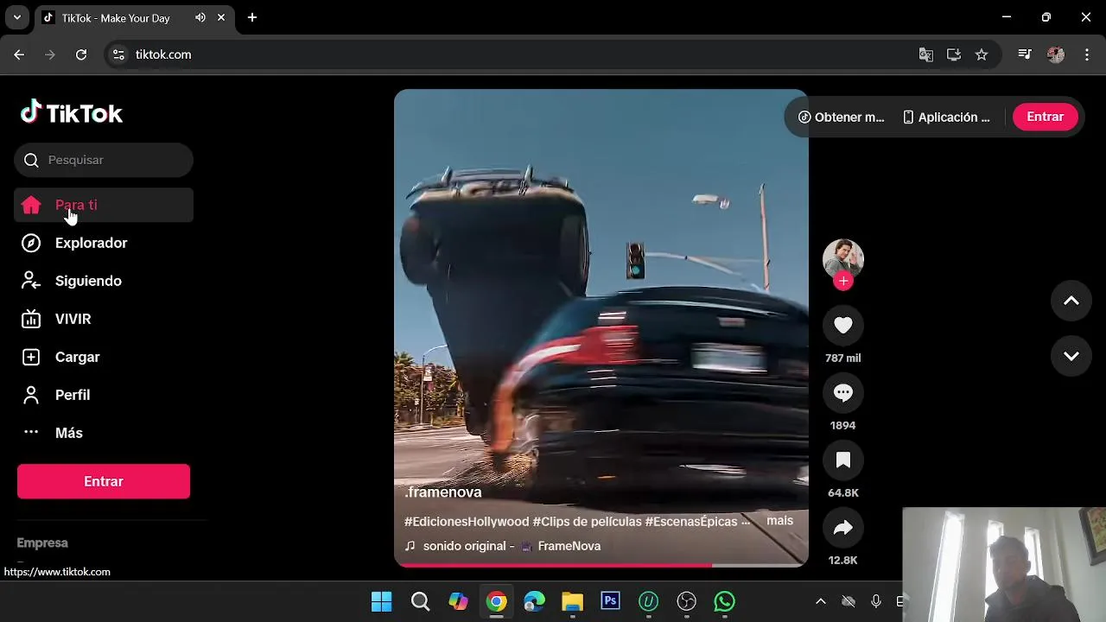This screenshot has width=1106, height=622.
Task: Seek the video progress bar
Action: (x=601, y=565)
